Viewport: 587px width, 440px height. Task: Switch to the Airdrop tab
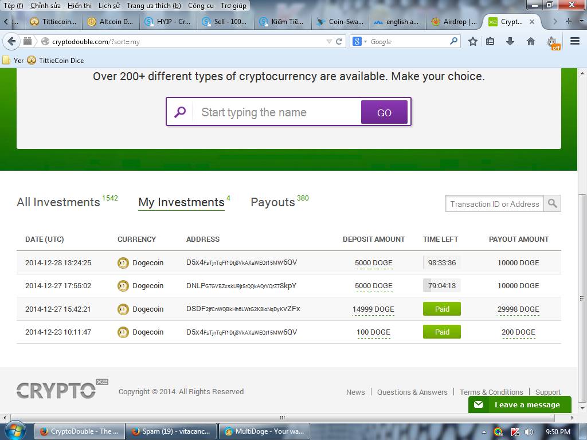click(x=454, y=22)
